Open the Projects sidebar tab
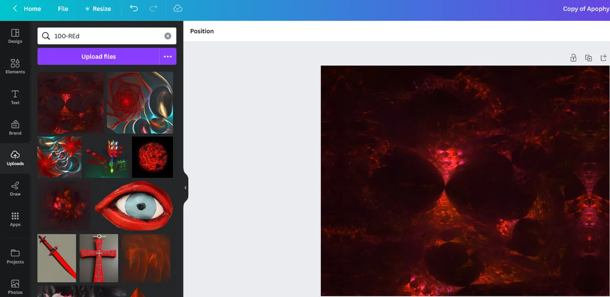 [15, 256]
